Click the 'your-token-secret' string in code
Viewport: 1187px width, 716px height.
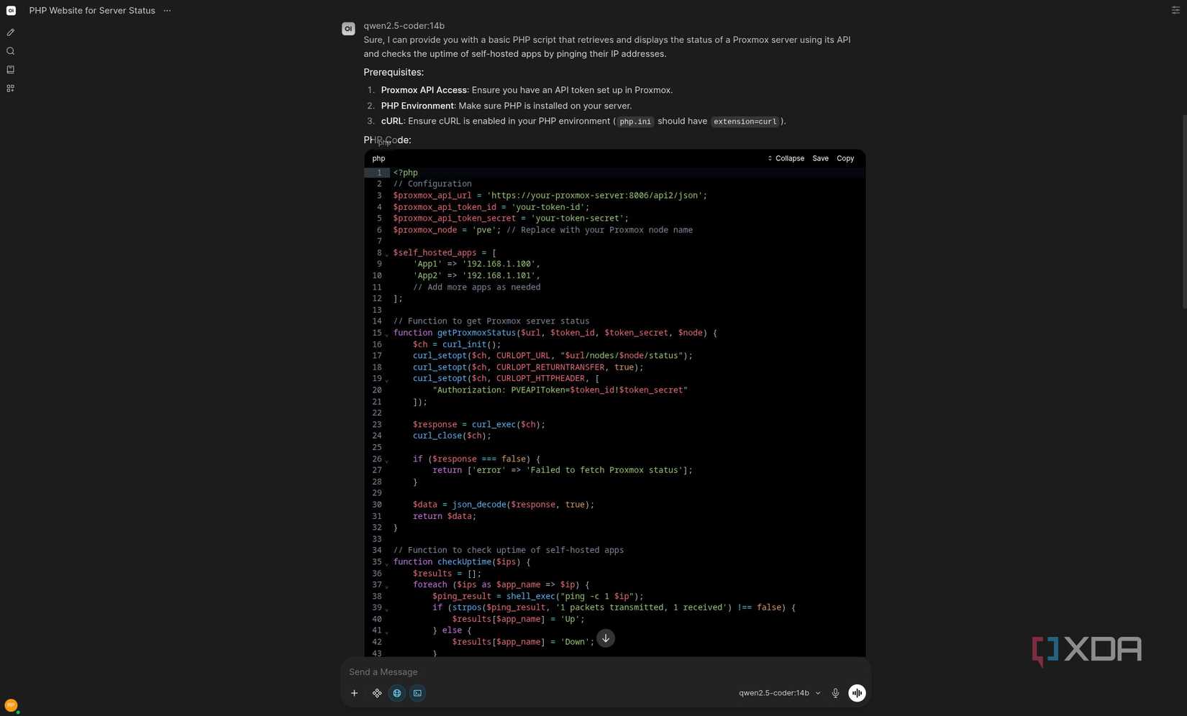577,219
